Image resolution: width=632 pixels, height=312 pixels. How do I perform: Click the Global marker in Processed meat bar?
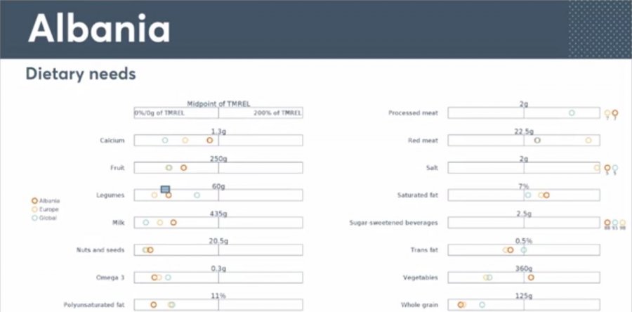pyautogui.click(x=572, y=113)
